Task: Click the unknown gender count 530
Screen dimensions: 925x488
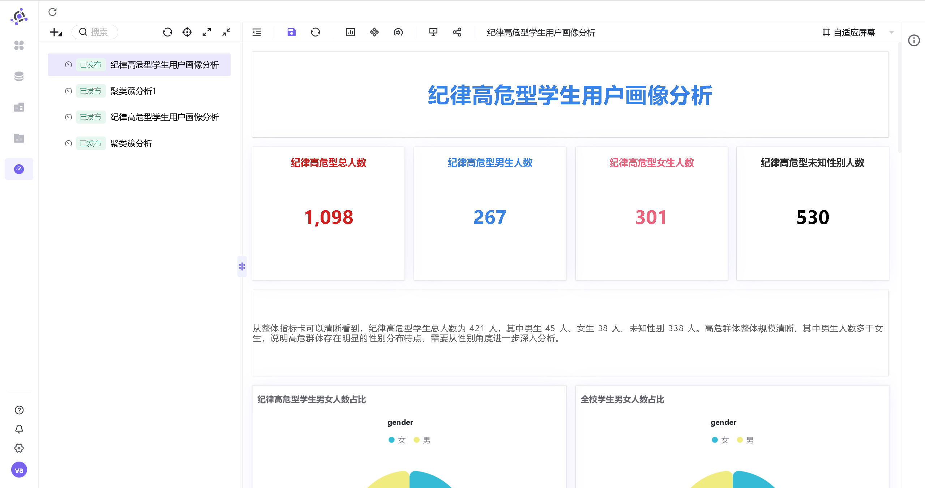Action: pyautogui.click(x=813, y=217)
